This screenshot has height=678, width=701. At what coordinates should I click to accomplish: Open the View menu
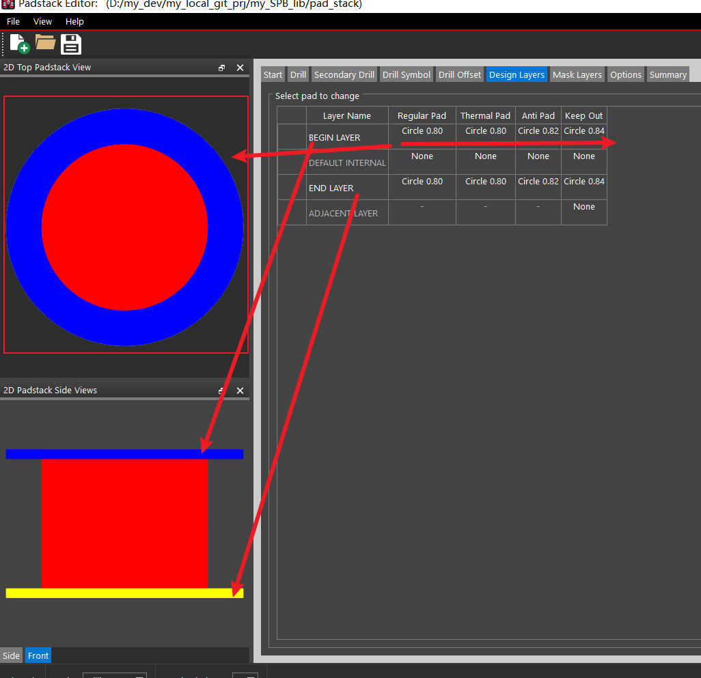42,21
